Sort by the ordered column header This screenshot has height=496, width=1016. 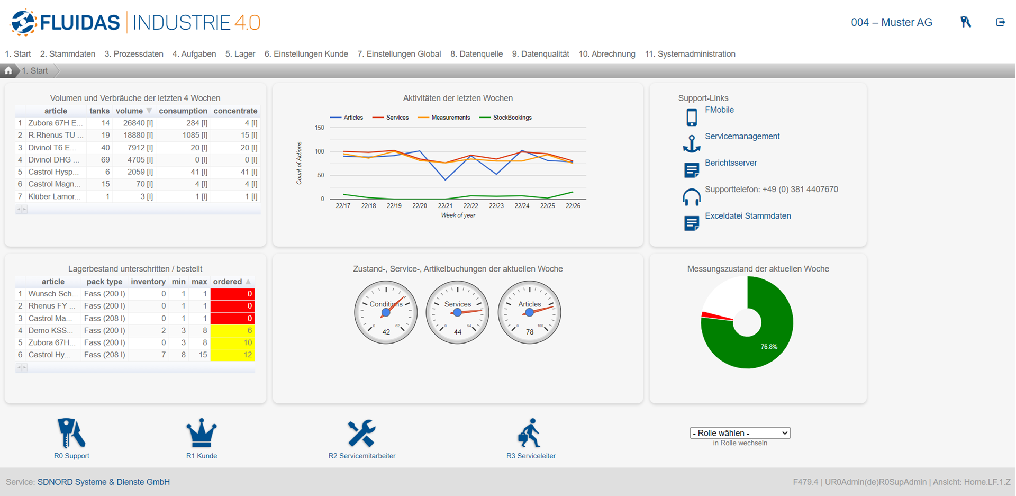click(228, 282)
